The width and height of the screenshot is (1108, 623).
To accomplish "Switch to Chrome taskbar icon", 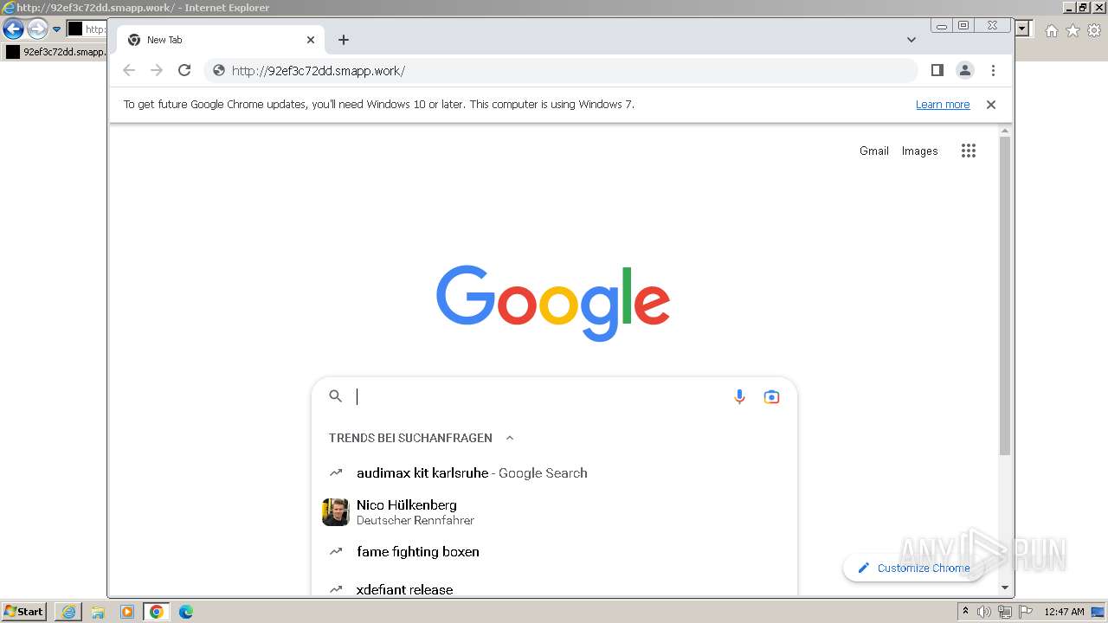I will pos(157,612).
